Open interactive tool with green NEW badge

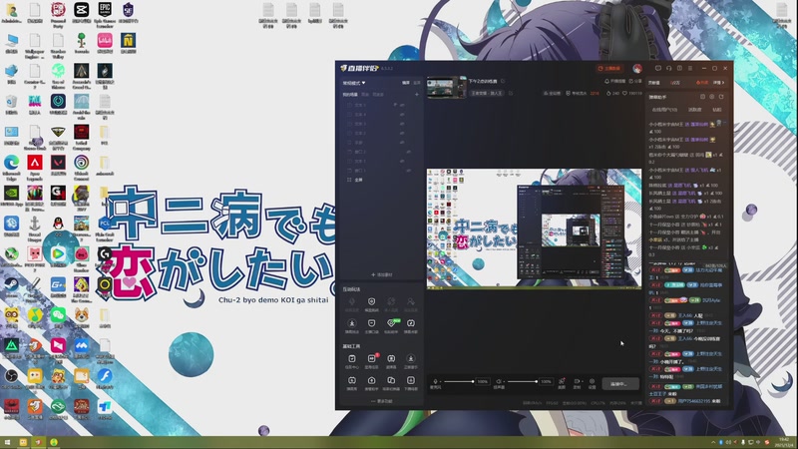point(391,325)
